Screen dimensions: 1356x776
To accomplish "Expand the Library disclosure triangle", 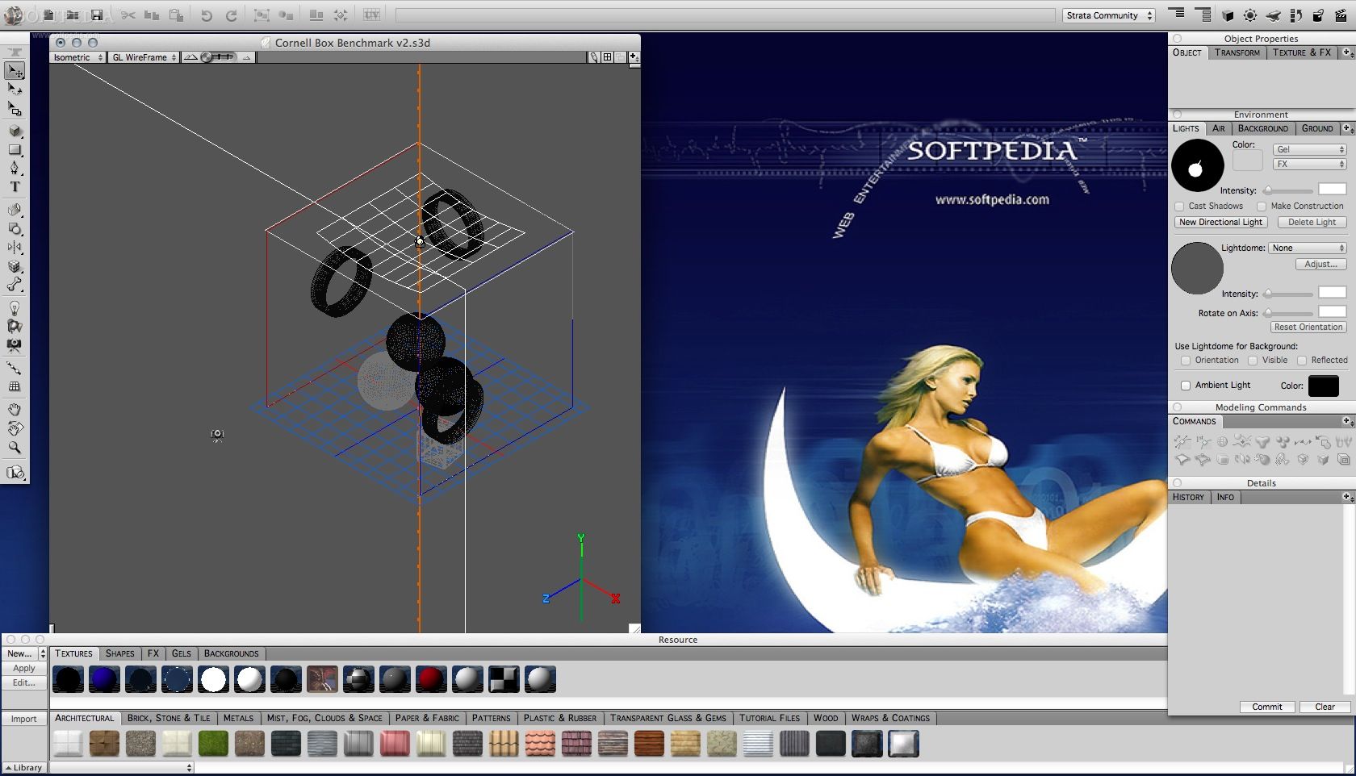I will (x=8, y=768).
